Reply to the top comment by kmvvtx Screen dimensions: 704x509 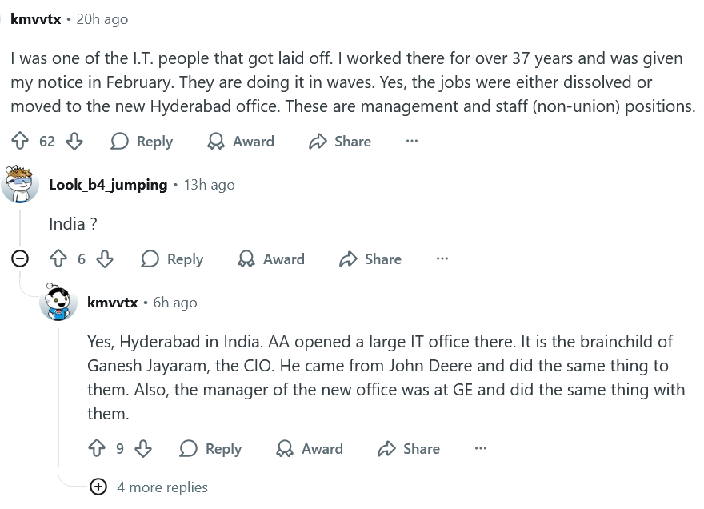point(142,142)
